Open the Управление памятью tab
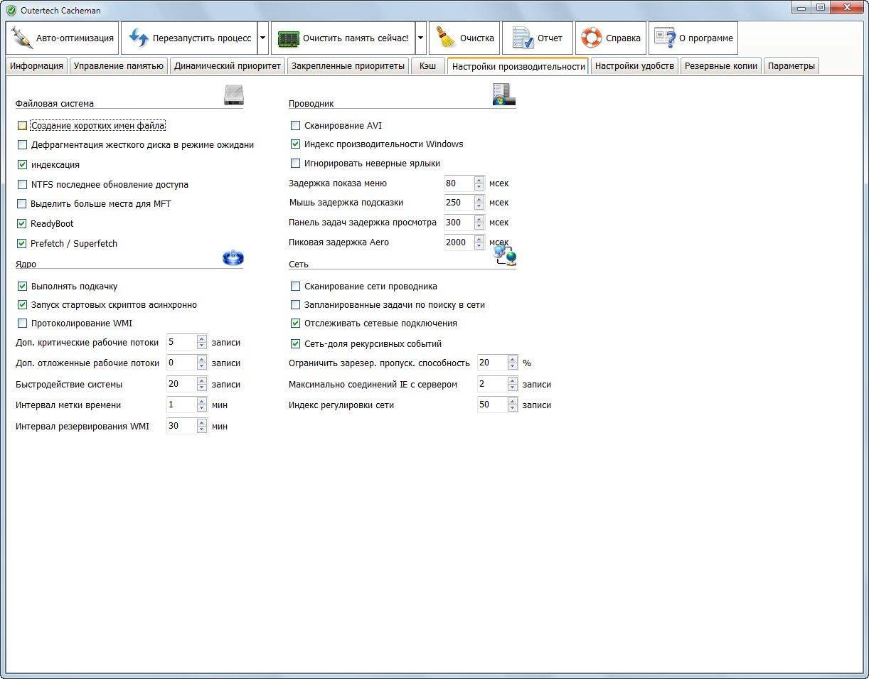Image resolution: width=869 pixels, height=679 pixels. pyautogui.click(x=119, y=66)
